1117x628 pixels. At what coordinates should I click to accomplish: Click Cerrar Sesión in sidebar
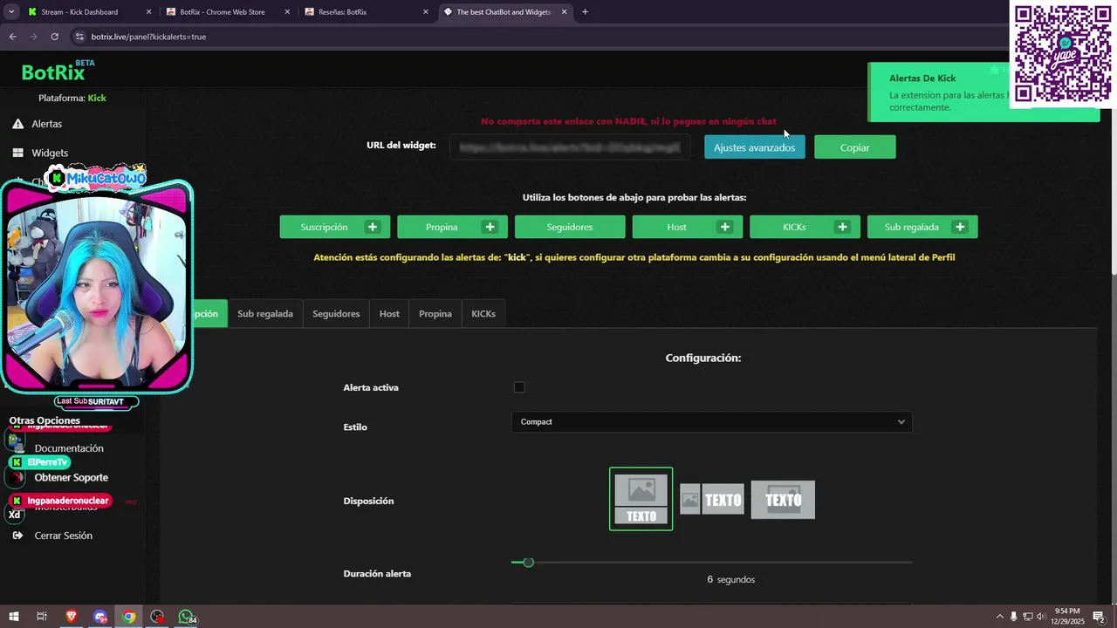(64, 536)
